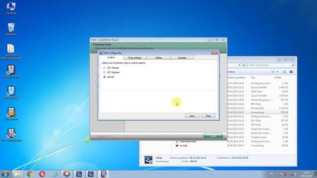Select the Bitmap-Bild file row

click(x=258, y=108)
